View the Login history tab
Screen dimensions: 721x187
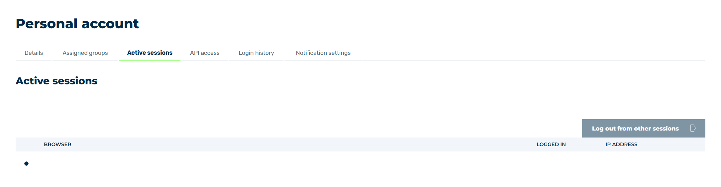point(256,53)
